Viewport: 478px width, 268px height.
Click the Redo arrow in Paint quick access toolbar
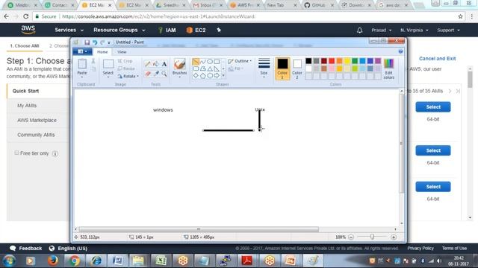click(102, 42)
